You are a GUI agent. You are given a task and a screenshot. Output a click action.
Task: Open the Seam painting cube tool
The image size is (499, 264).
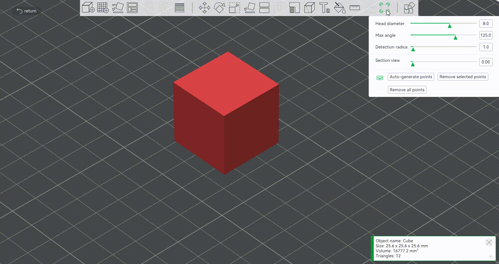click(310, 8)
